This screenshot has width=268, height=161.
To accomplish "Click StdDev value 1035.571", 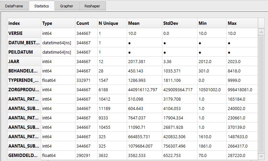I will click(172, 71).
